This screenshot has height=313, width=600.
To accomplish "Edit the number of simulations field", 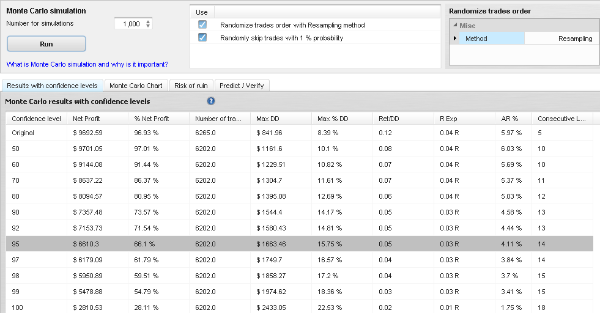I will pyautogui.click(x=129, y=24).
